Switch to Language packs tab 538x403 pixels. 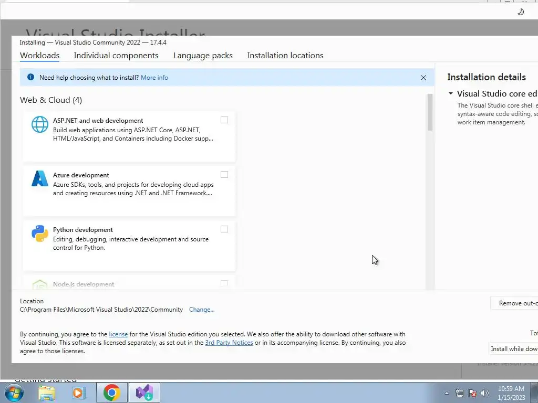(203, 56)
